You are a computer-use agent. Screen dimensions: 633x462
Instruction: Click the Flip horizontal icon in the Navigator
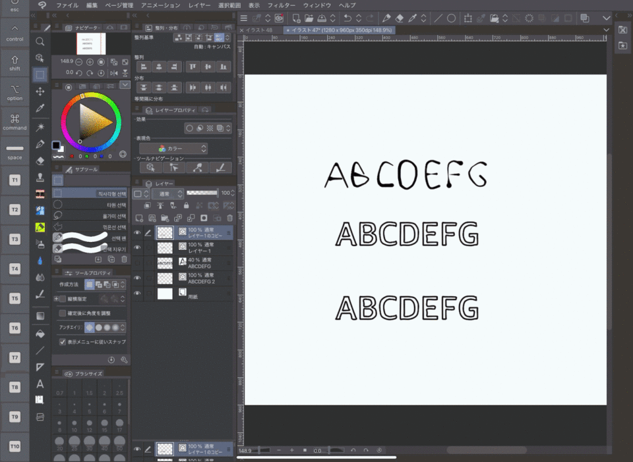pyautogui.click(x=114, y=73)
